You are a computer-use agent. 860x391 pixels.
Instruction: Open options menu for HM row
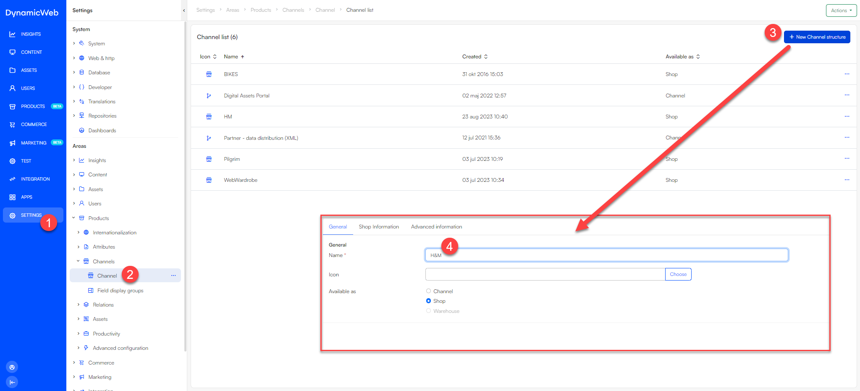pos(847,116)
